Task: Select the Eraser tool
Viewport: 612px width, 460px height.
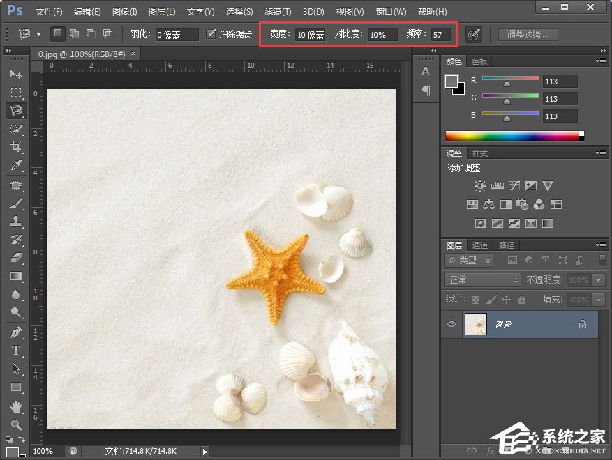Action: click(15, 257)
